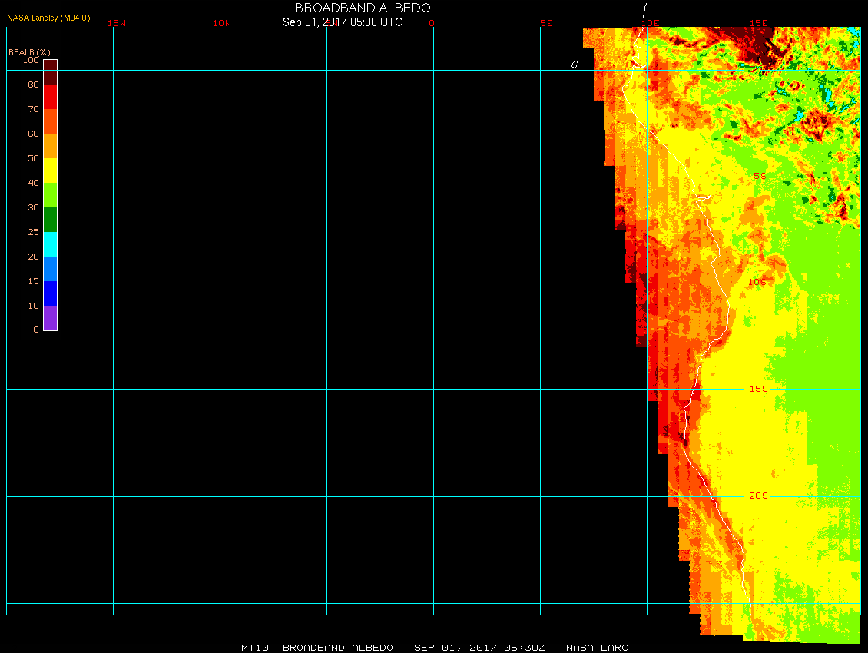Image resolution: width=868 pixels, height=653 pixels.
Task: Select the cyan 20–25% legend color
Action: 50,244
